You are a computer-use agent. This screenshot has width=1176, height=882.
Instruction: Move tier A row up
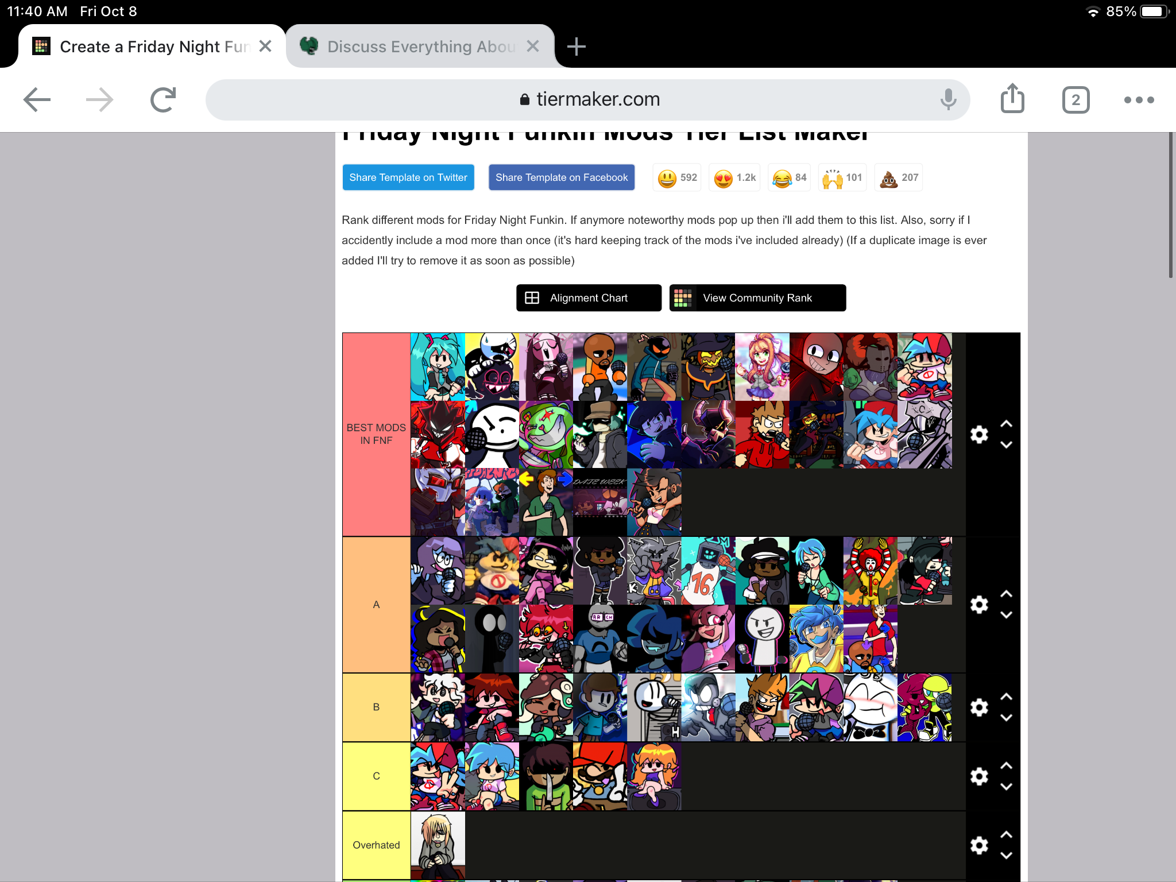pos(1006,594)
